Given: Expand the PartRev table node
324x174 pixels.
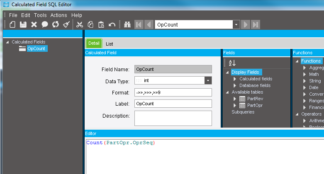Looking at the screenshot, I should tap(235, 99).
